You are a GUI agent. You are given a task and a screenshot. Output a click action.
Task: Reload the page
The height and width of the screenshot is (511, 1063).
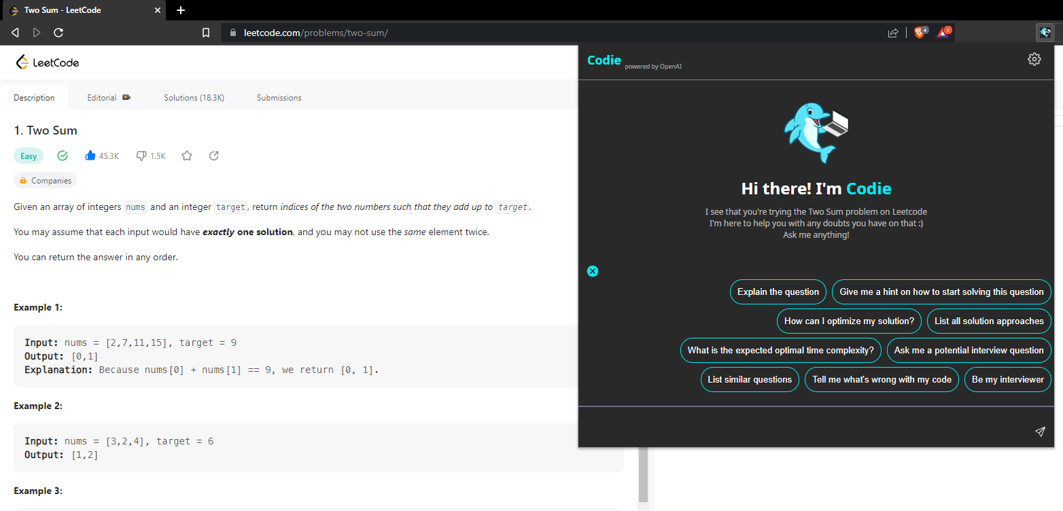point(58,33)
